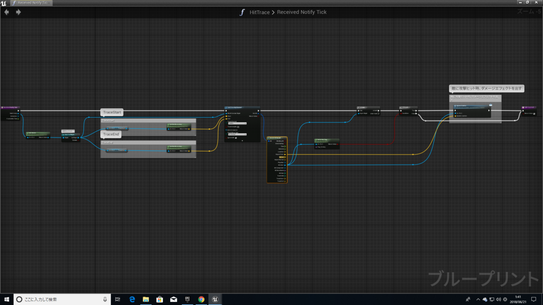Click the Hit Actor output pin
The image size is (543, 305).
tap(285, 165)
